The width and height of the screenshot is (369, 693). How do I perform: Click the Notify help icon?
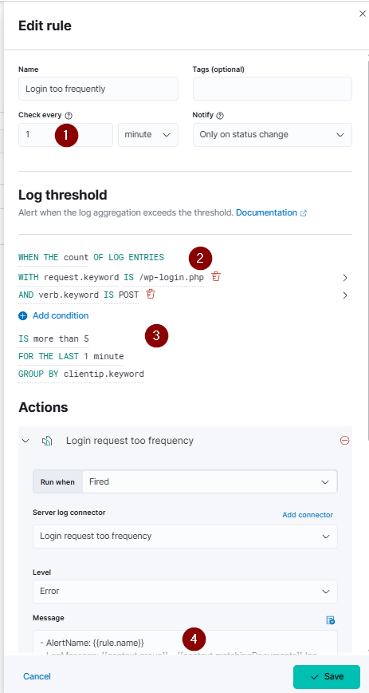coord(220,115)
